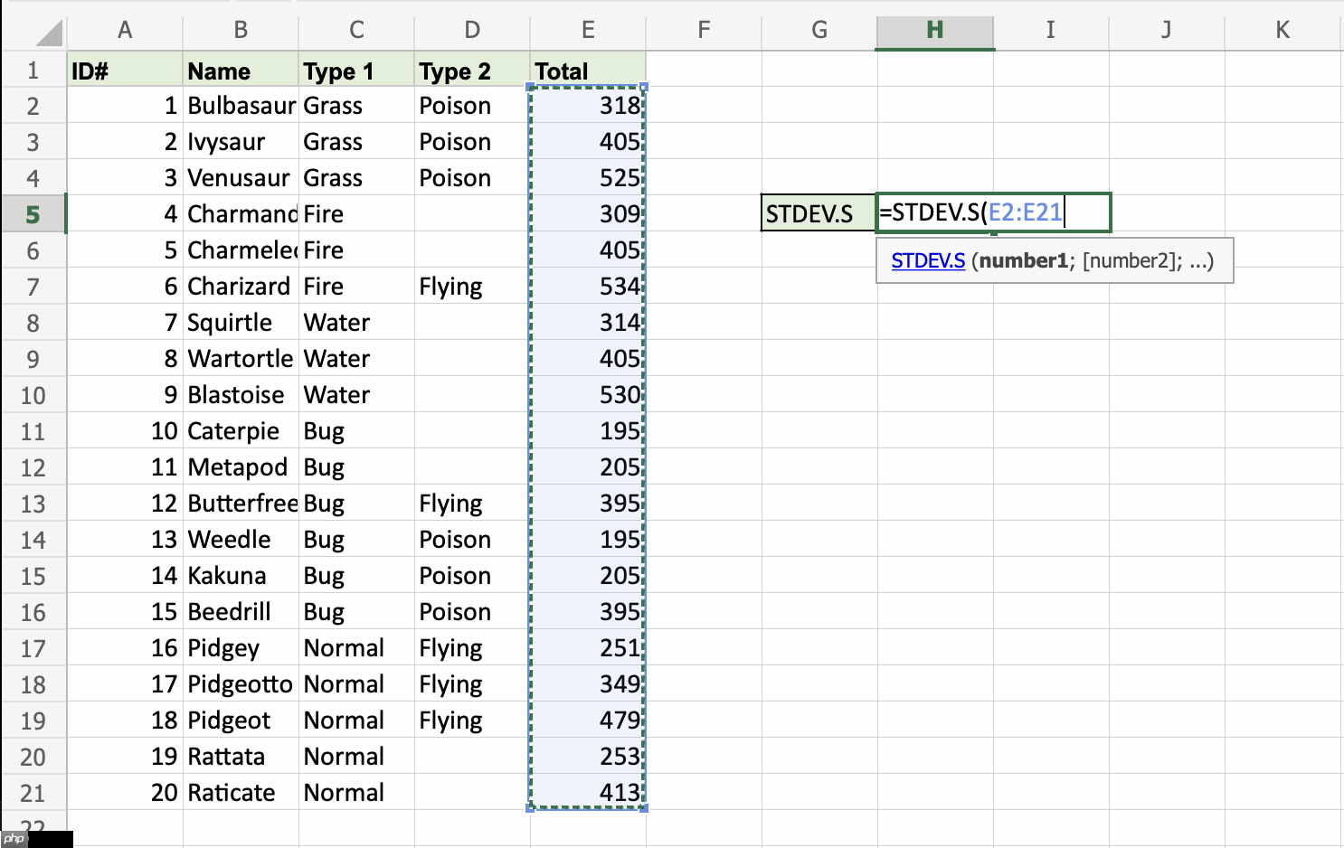Select highlighted column H header
Image resolution: width=1344 pixels, height=848 pixels.
coord(935,30)
